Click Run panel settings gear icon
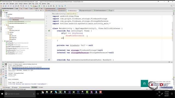Screen dimensions: 175x98 pyautogui.click(x=169, y=62)
